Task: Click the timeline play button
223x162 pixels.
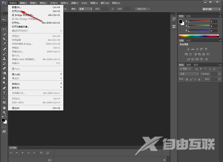Action: 23,153
